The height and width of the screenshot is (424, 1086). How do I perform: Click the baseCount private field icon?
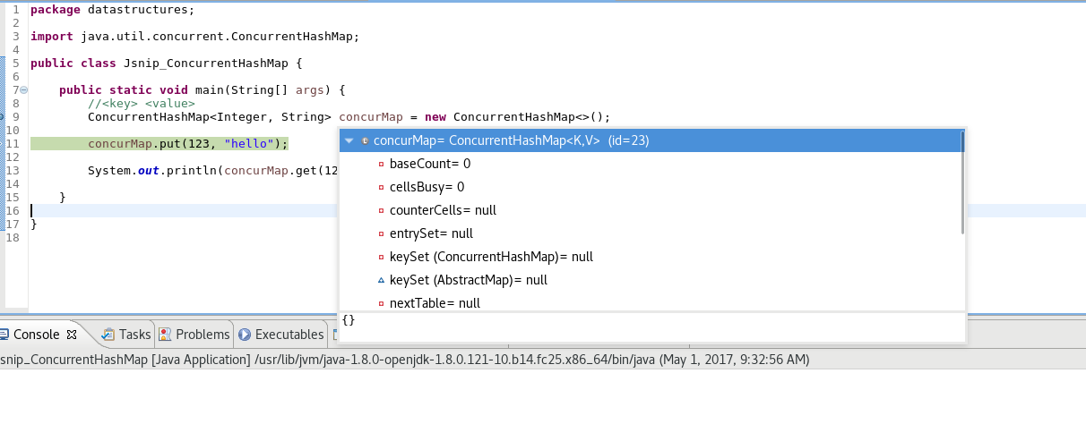click(381, 165)
